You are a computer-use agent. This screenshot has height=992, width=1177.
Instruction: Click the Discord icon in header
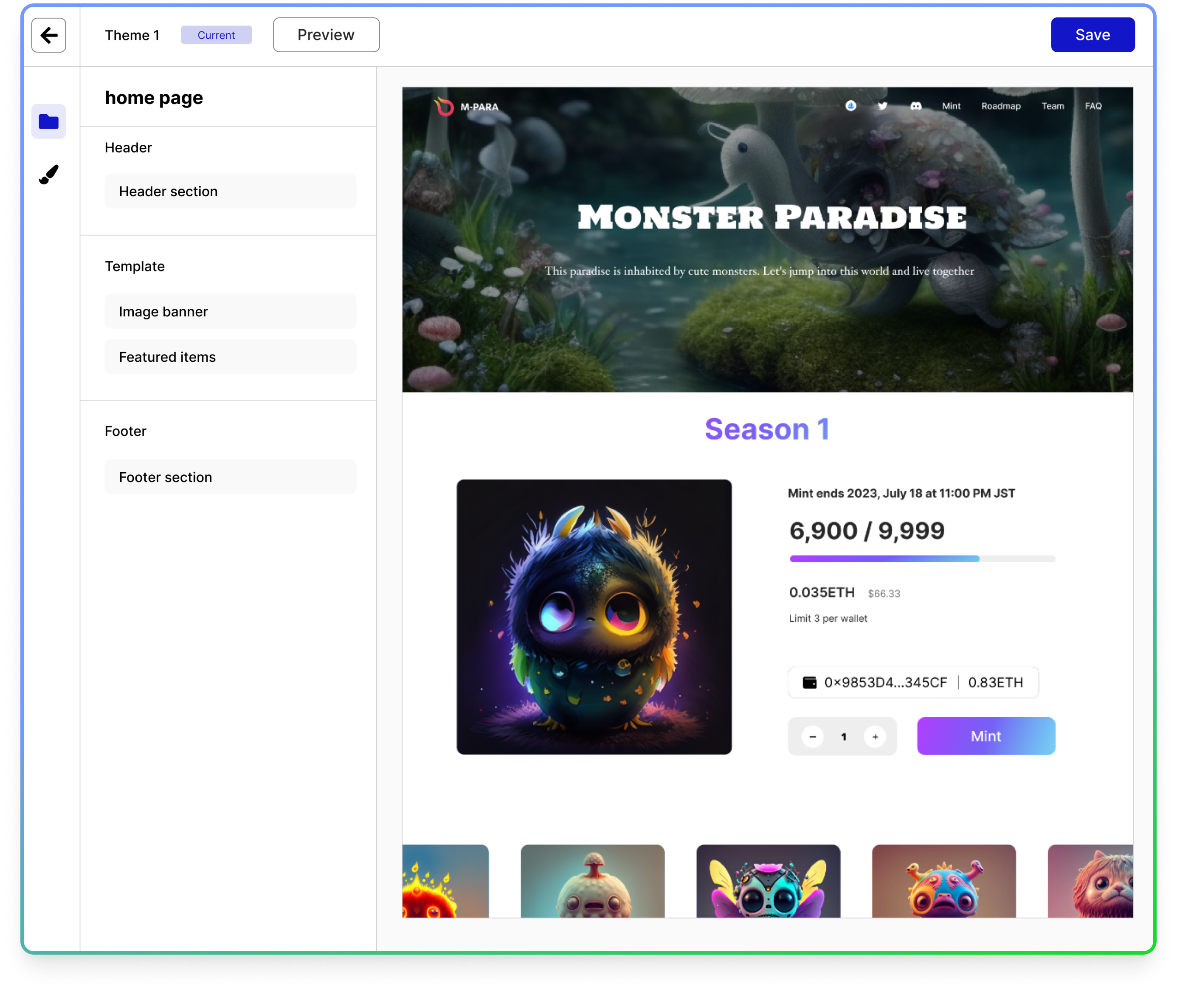(915, 106)
